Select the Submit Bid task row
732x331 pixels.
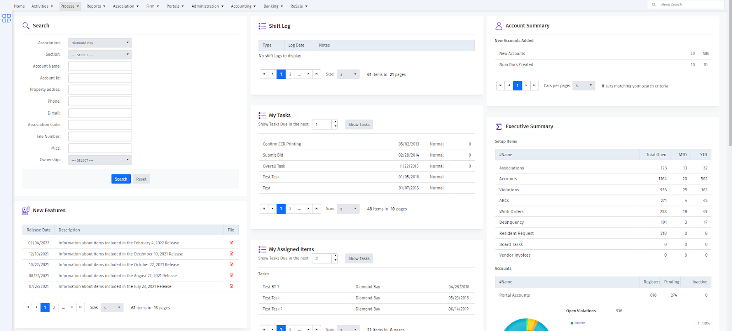(x=366, y=155)
